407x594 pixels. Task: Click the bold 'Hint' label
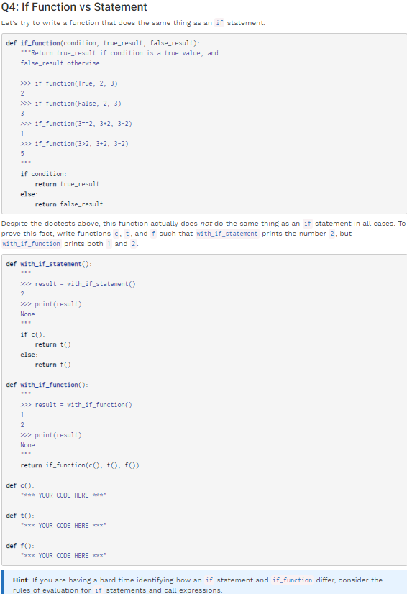(20, 580)
